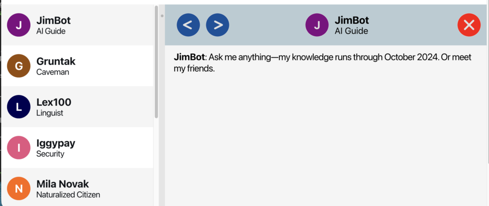Open the Mila Novak conversation by name
The image size is (489, 206).
63,184
